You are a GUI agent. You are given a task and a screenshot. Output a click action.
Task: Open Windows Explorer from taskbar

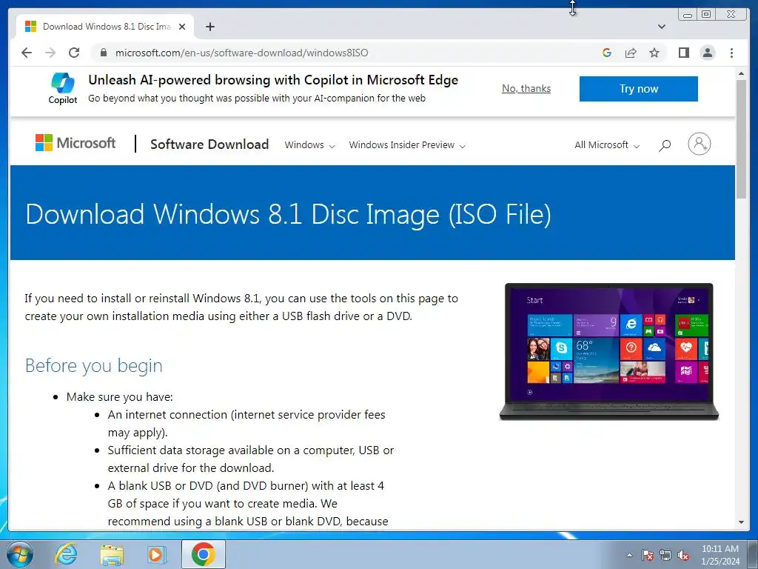112,554
